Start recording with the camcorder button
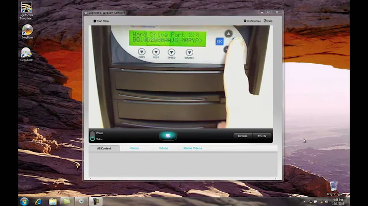The image size is (368, 206). [168, 136]
